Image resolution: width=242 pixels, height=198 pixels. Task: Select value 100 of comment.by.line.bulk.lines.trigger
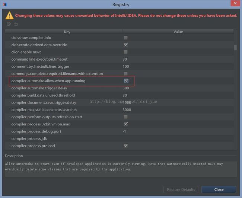coord(126,67)
